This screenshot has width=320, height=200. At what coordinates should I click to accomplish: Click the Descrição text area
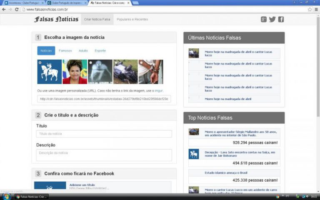[x=104, y=155]
